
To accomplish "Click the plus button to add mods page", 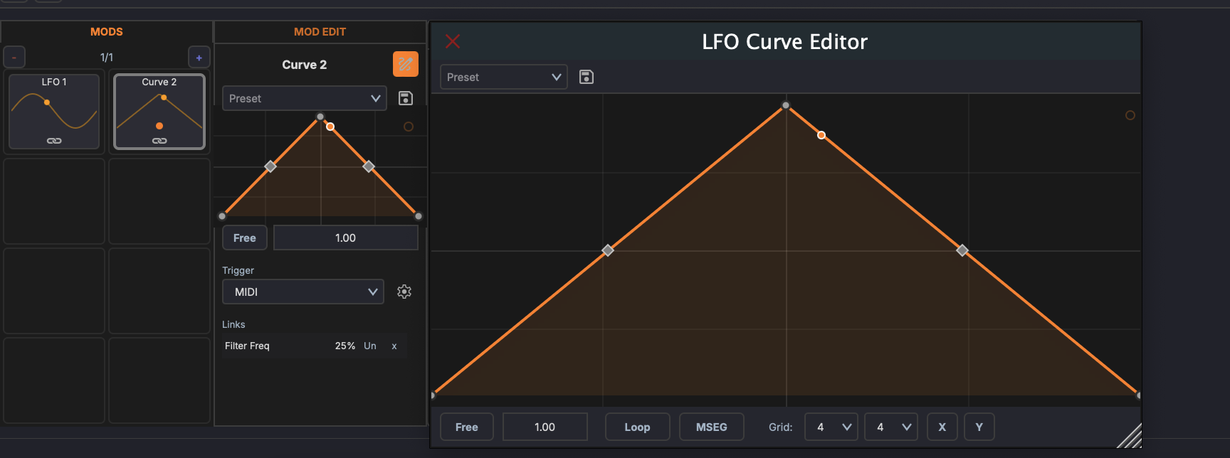I will 199,57.
